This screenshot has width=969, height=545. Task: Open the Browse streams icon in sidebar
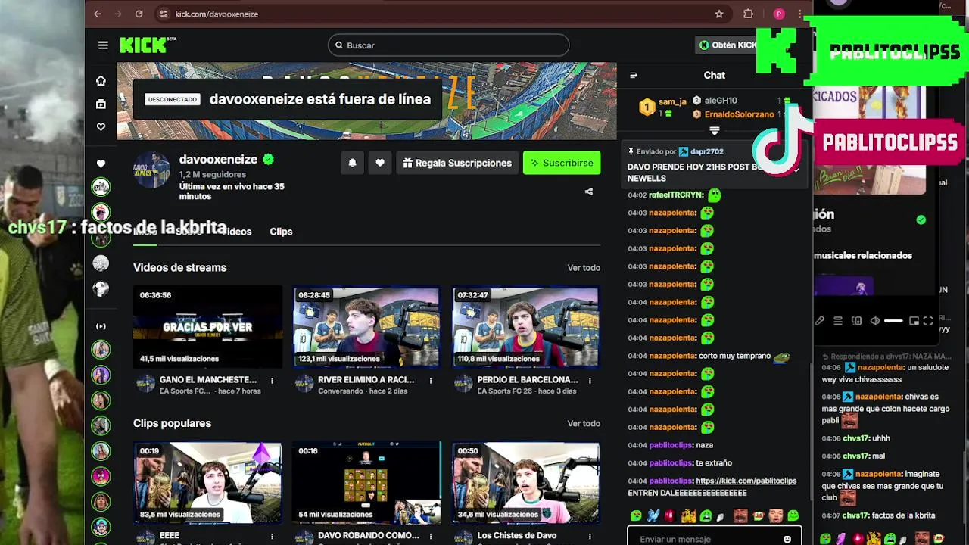coord(101,104)
